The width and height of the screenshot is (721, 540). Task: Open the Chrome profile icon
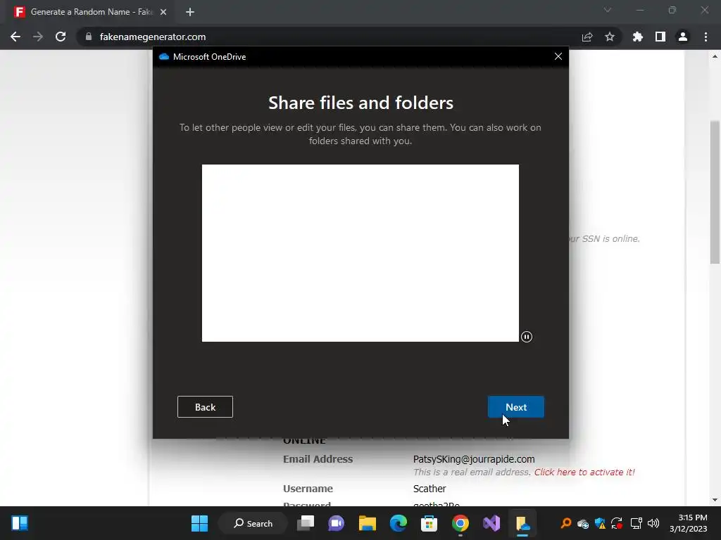[x=683, y=37]
